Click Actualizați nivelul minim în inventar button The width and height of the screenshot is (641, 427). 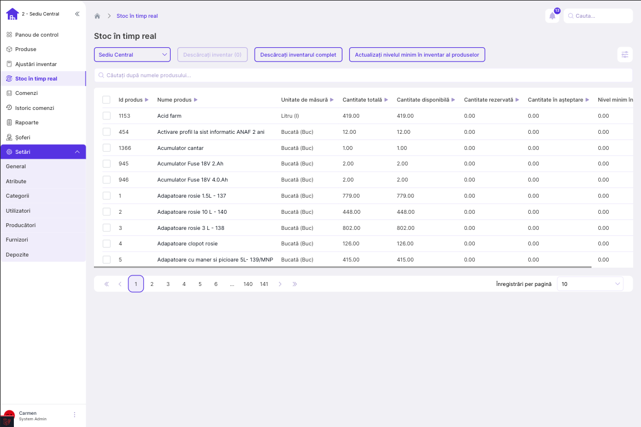pyautogui.click(x=417, y=55)
